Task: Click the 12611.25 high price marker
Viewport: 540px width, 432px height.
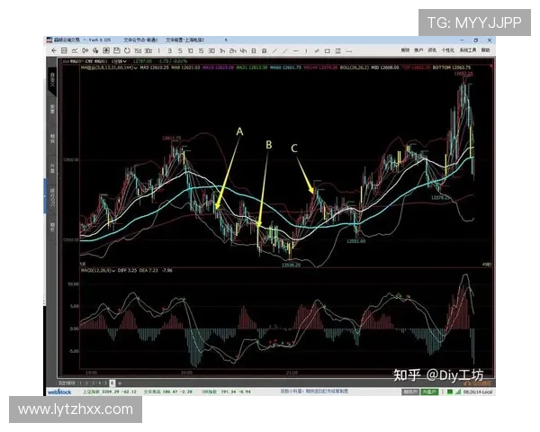Action: (x=173, y=138)
